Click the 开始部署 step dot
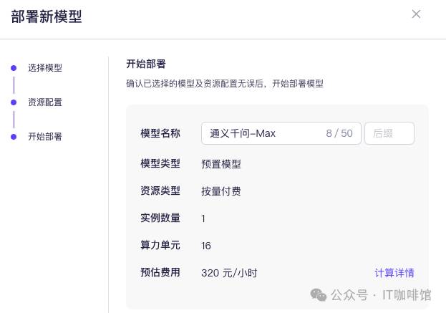 (14, 137)
